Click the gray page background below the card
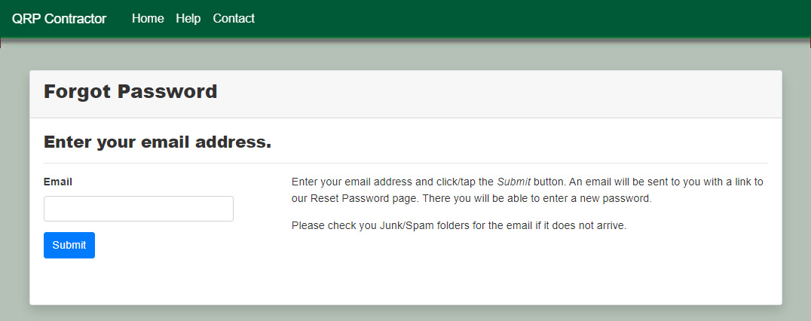This screenshot has width=811, height=321. click(405, 313)
